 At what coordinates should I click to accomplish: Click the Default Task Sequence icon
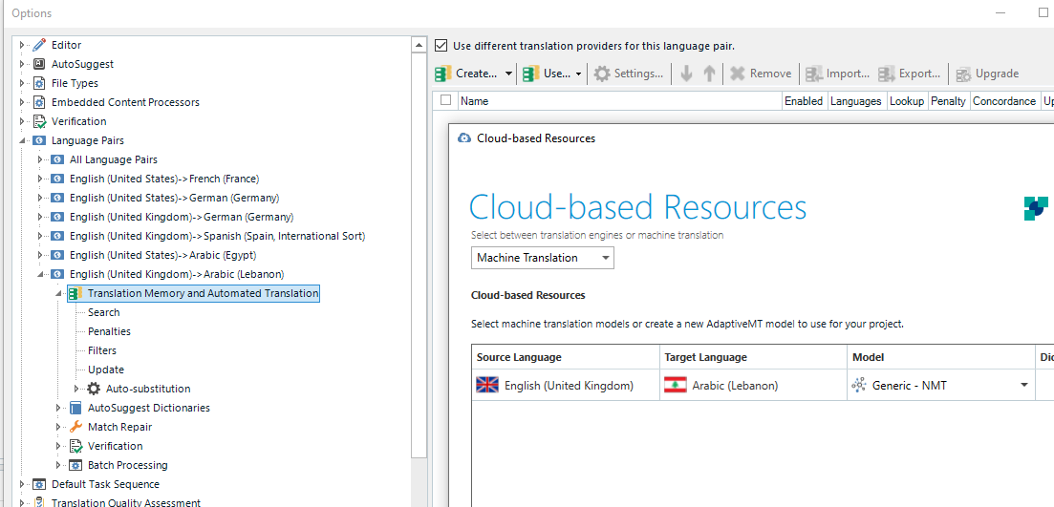(40, 484)
